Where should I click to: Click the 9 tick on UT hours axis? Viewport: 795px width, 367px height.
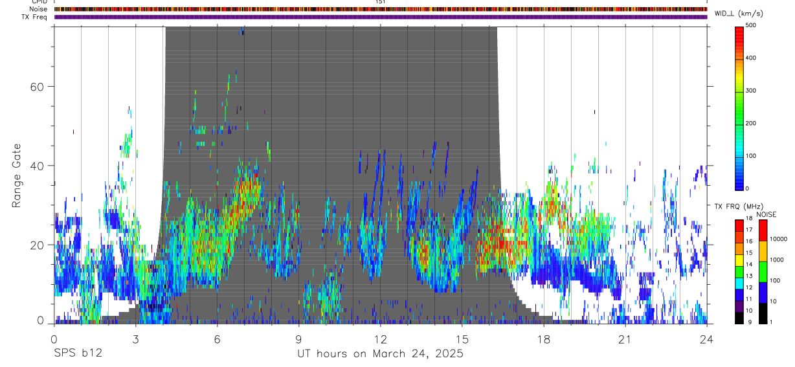[x=298, y=339]
